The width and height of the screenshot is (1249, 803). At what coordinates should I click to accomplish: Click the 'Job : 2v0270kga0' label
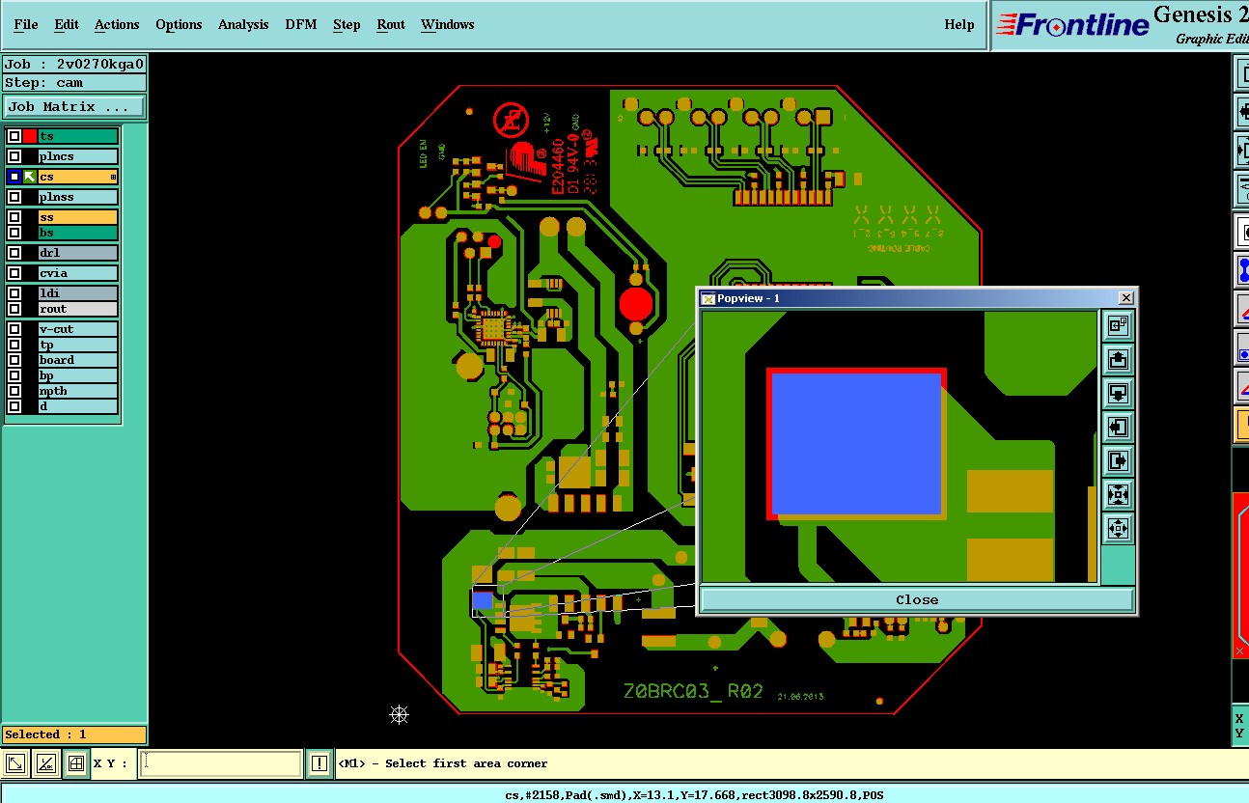tap(74, 65)
